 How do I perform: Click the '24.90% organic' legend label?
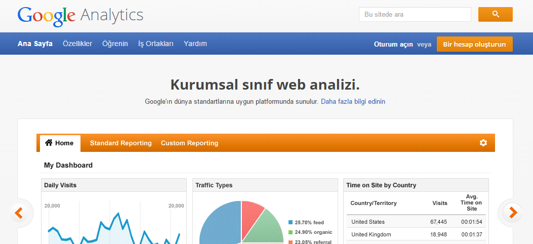[313, 232]
